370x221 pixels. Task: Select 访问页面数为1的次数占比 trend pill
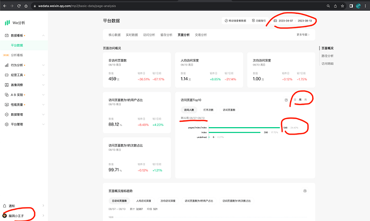[236, 201]
